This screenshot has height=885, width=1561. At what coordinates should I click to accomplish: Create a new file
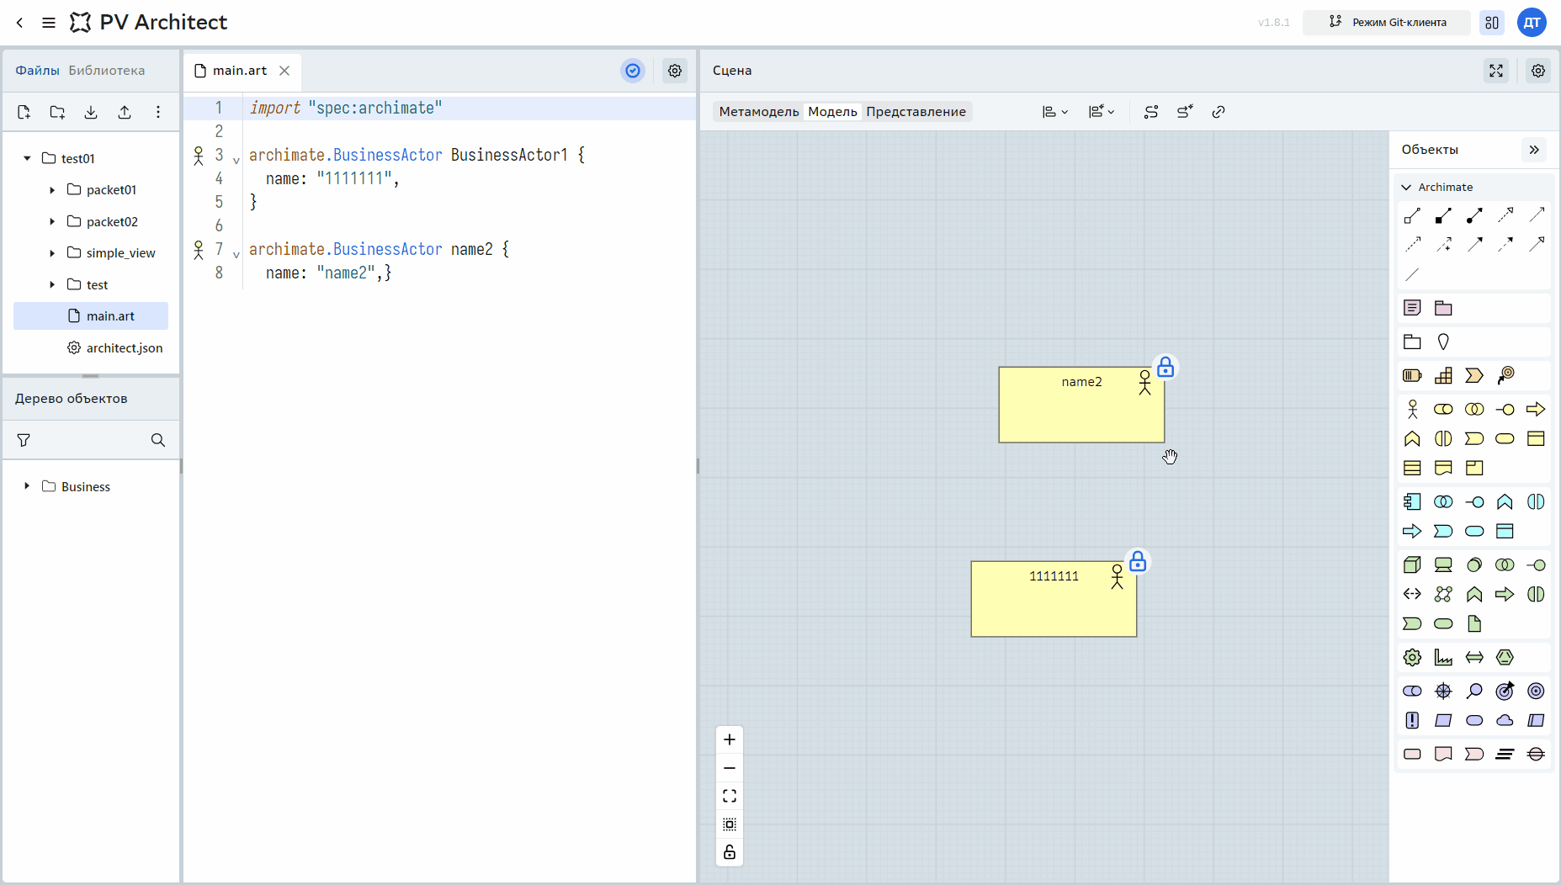24,112
